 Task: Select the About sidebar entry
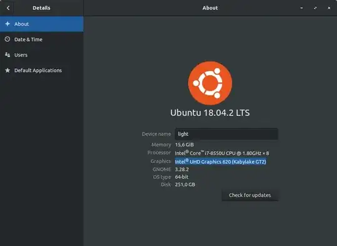42,24
